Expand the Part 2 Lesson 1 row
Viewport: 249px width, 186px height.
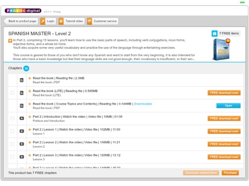(30, 130)
